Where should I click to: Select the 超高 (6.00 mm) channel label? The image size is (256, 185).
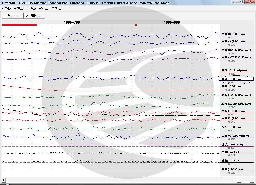pos(231,86)
